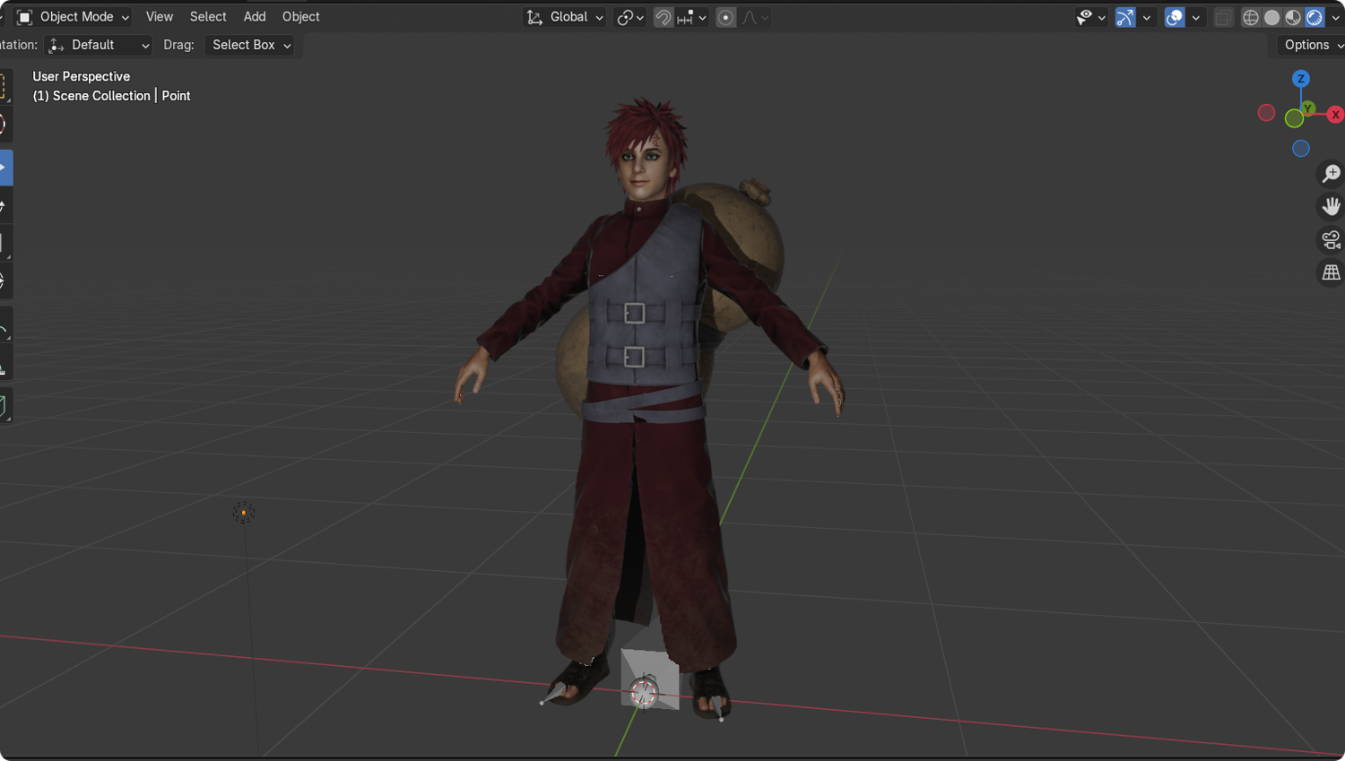
Task: Open the object types visibility dropdown
Action: click(x=1091, y=17)
